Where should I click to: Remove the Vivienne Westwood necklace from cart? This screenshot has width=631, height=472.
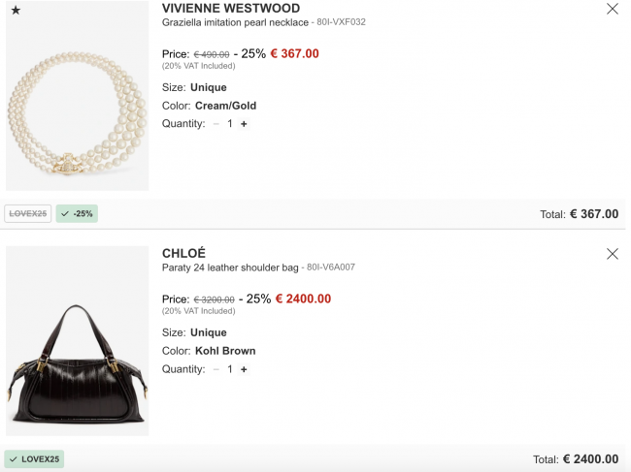point(613,9)
